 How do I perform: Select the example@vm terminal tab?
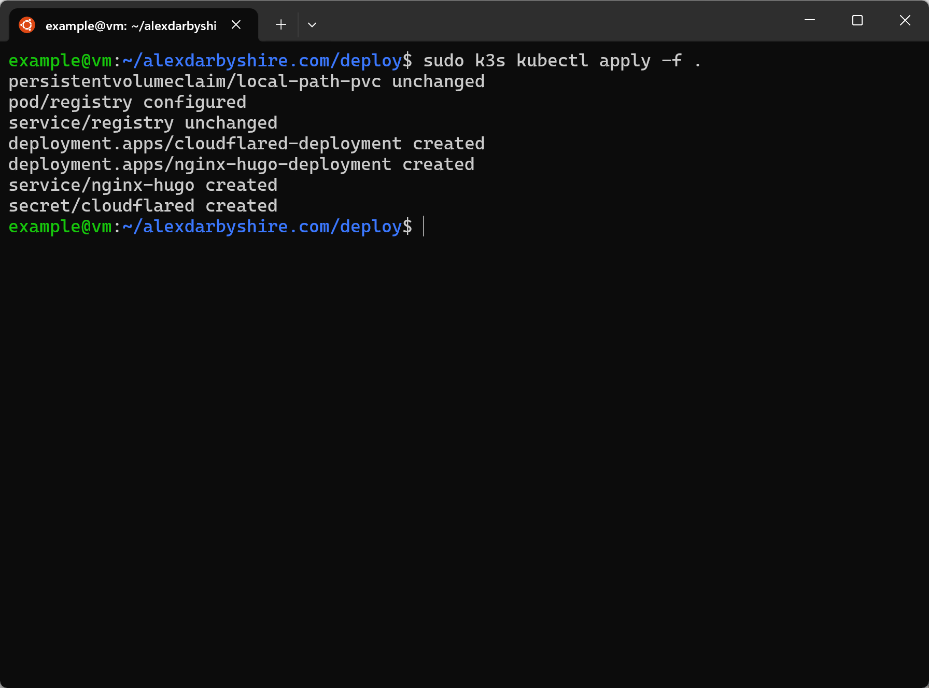click(x=133, y=25)
